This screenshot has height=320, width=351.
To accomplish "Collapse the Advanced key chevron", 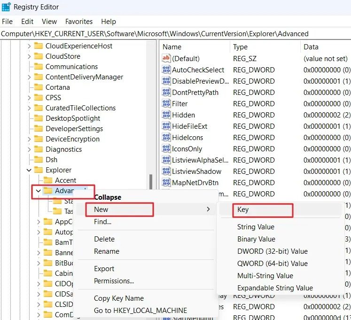I will [x=38, y=191].
